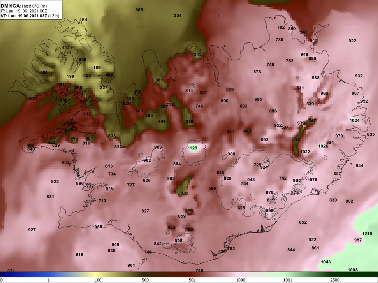Viewport: 378px width, 283px height.
Task: Click the 1129 value on the central glacier
Action: 192,148
